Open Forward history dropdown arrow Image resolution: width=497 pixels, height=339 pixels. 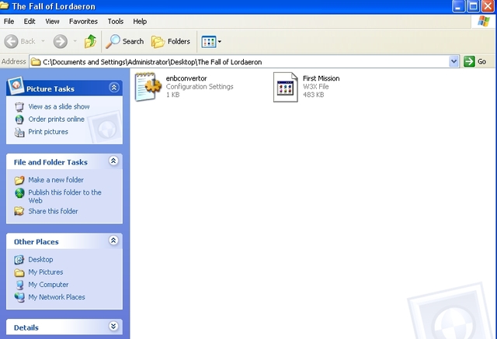75,41
